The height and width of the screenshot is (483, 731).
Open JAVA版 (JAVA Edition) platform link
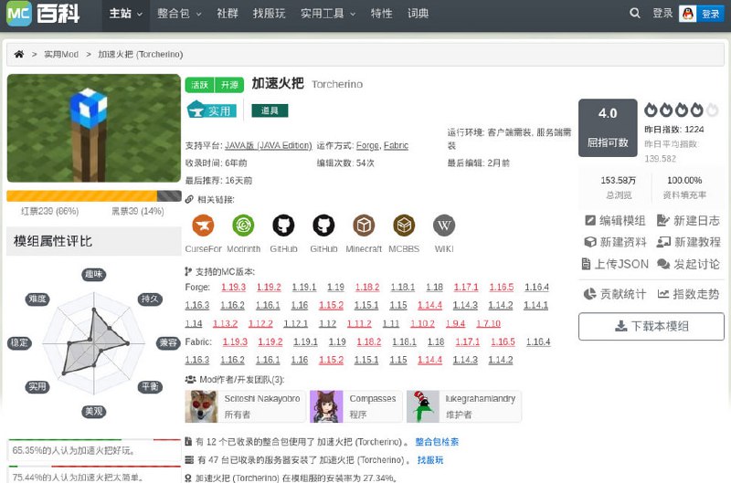pyautogui.click(x=269, y=145)
